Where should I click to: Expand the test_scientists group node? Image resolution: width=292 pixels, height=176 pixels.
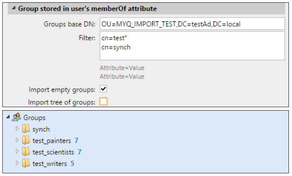(17, 152)
